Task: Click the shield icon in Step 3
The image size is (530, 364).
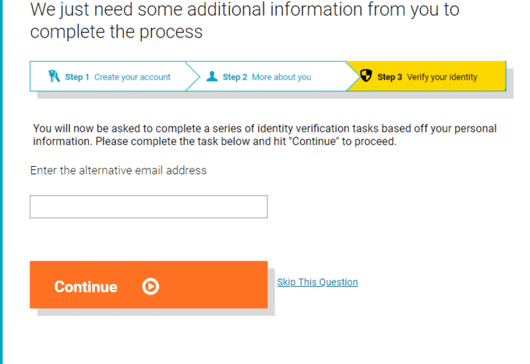Action: [x=366, y=76]
